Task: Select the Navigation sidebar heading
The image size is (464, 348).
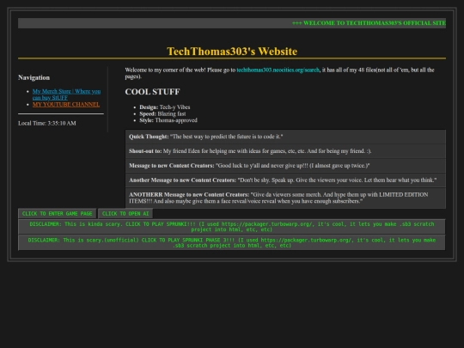Action: point(34,77)
